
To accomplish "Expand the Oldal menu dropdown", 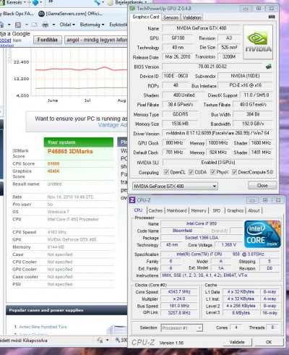I will pos(67,25).
